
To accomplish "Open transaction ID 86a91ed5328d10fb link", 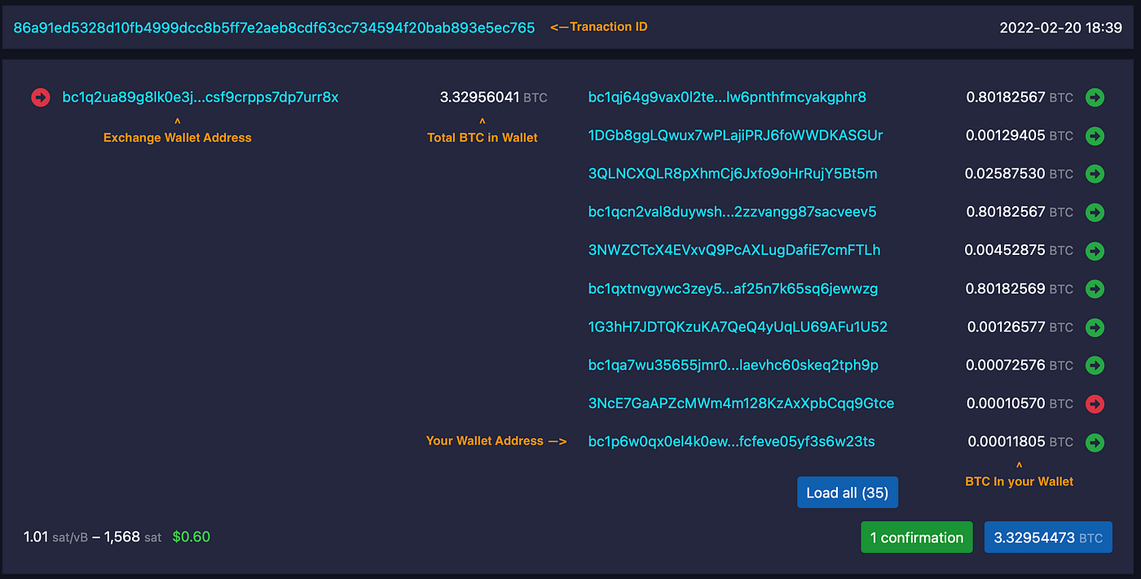I will pos(274,28).
